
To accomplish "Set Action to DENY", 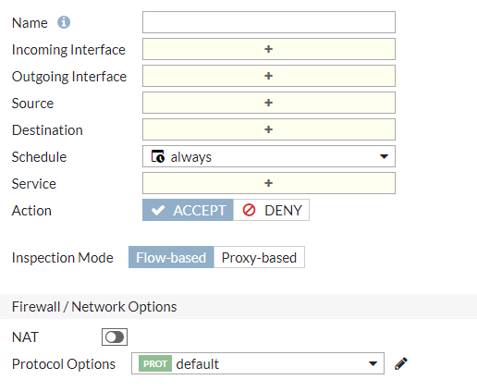I will point(271,210).
